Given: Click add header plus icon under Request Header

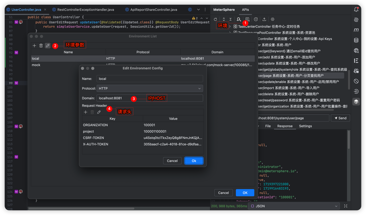Looking at the screenshot, I should 86,112.
